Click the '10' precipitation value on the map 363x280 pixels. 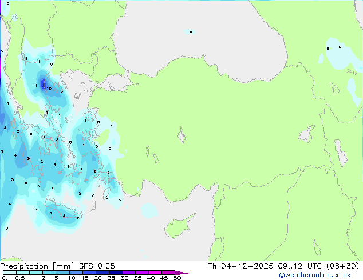point(49,89)
